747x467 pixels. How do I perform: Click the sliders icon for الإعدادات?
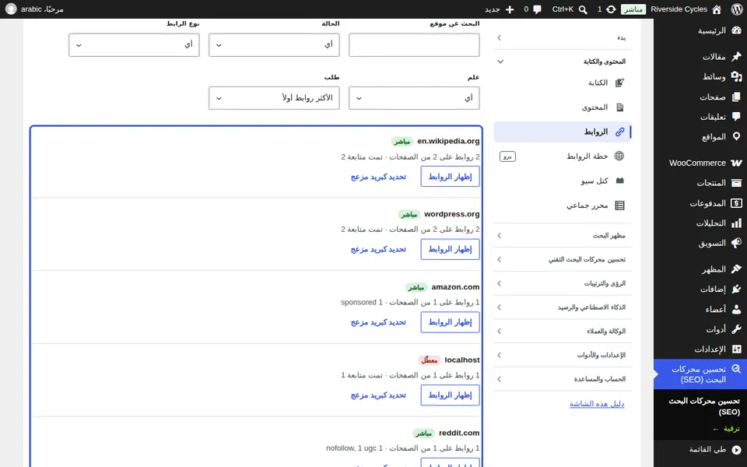[x=737, y=349]
